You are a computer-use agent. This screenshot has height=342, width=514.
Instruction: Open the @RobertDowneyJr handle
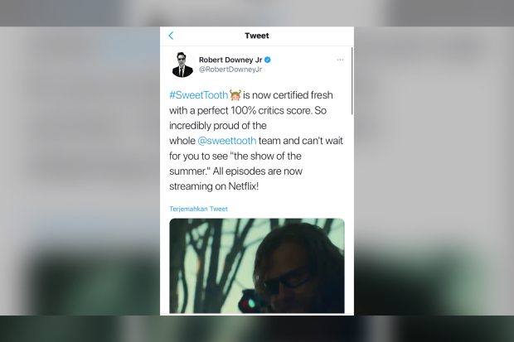[230, 70]
